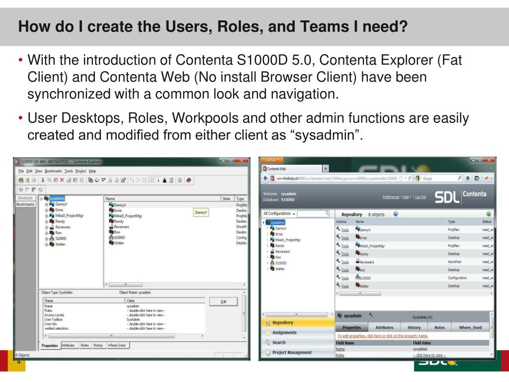Expand Ernie node in Explorer tree
This screenshot has height=382, width=509.
[x=46, y=210]
